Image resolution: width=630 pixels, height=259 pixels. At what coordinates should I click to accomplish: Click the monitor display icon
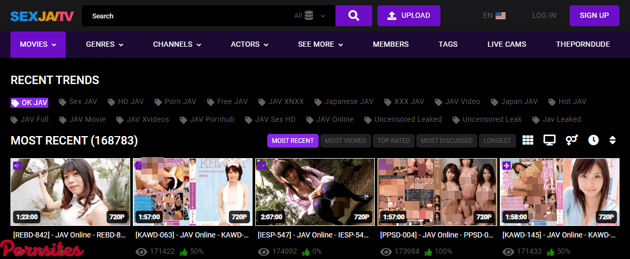(550, 140)
